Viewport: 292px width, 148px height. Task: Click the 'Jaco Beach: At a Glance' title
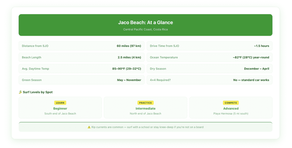pos(145,22)
